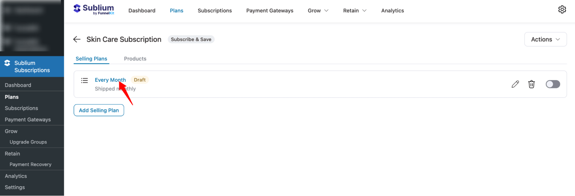Screen dimensions: 575x196
Task: Click the Draft status badge
Action: click(140, 80)
